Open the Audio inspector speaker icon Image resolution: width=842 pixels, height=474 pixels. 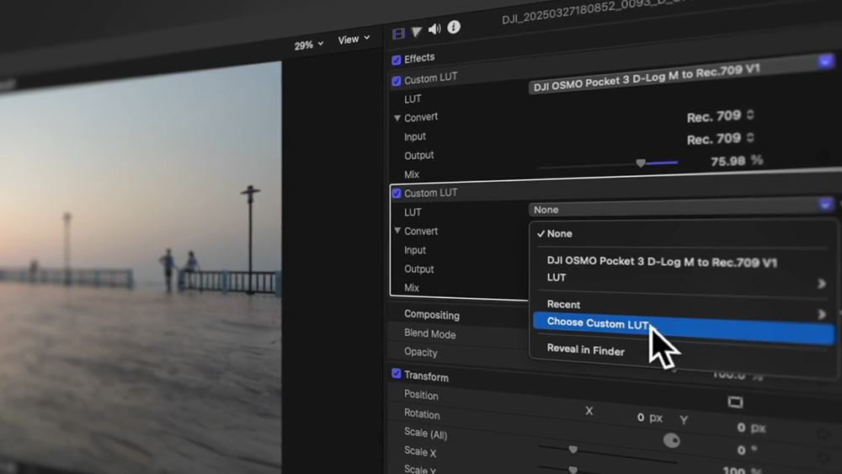pyautogui.click(x=434, y=29)
